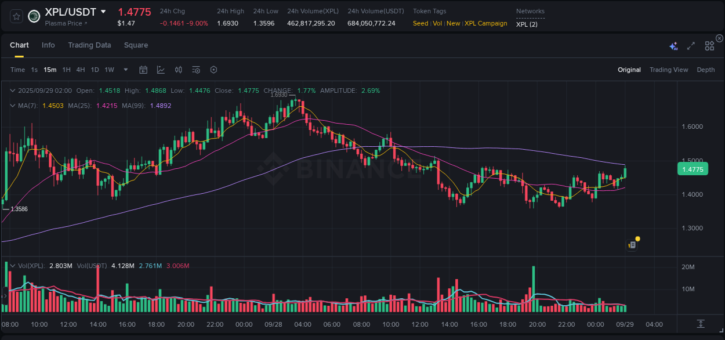
Task: Open the chart display settings icon
Action: 195,69
